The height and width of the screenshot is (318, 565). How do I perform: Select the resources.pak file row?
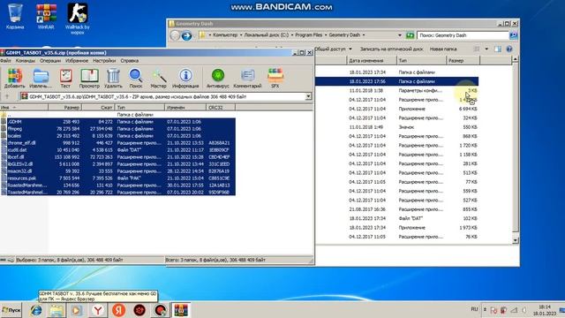pos(117,178)
